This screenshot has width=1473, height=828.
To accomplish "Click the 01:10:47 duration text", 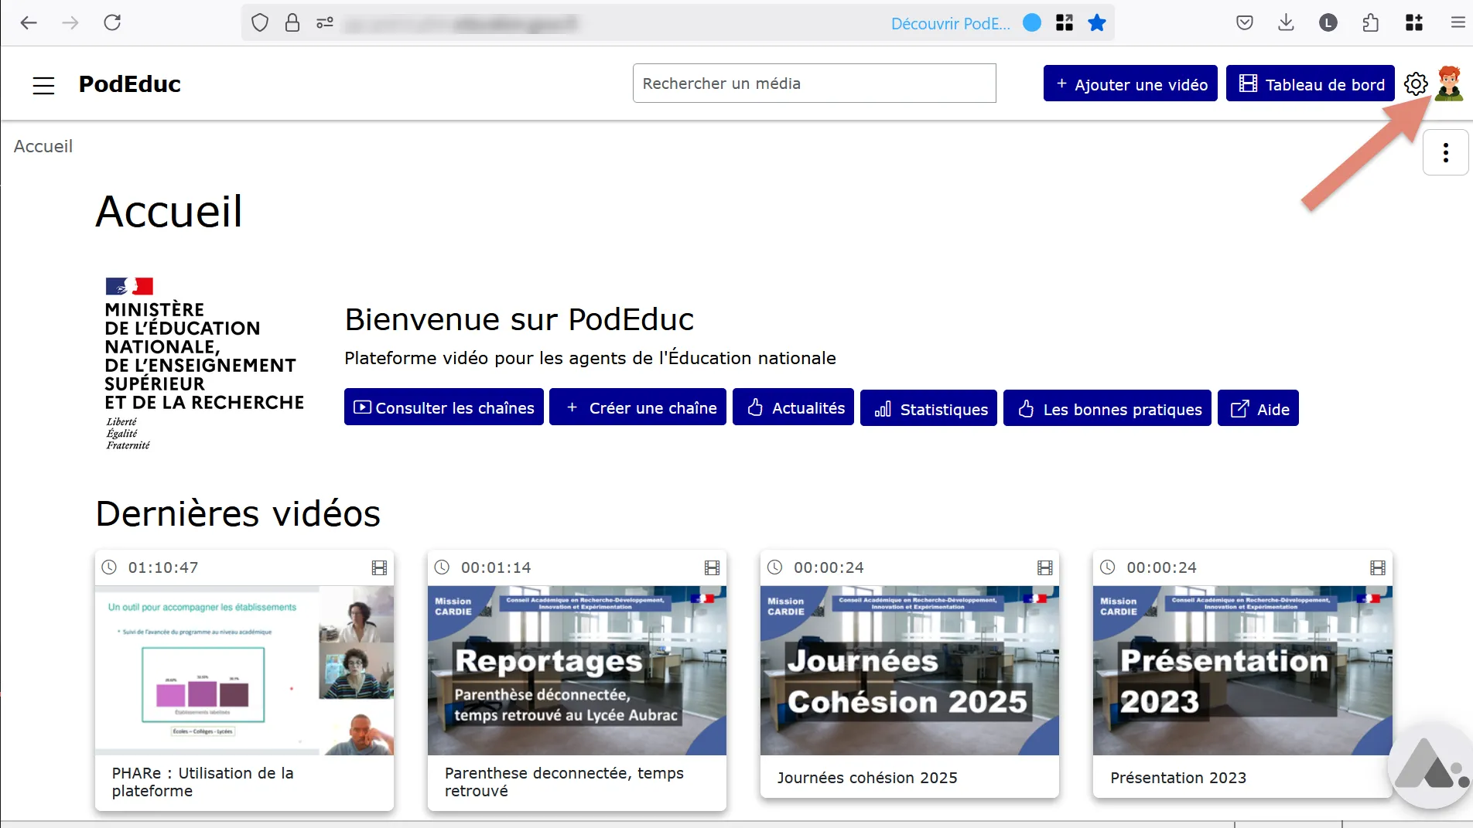I will 163,567.
